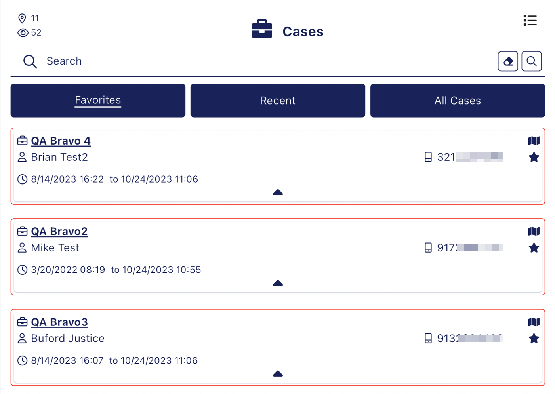The width and height of the screenshot is (555, 394).
Task: Collapse the QA Bravo 4 card
Action: (278, 192)
